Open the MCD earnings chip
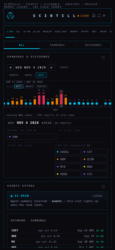This screenshot has width=115, height=250. (68, 166)
